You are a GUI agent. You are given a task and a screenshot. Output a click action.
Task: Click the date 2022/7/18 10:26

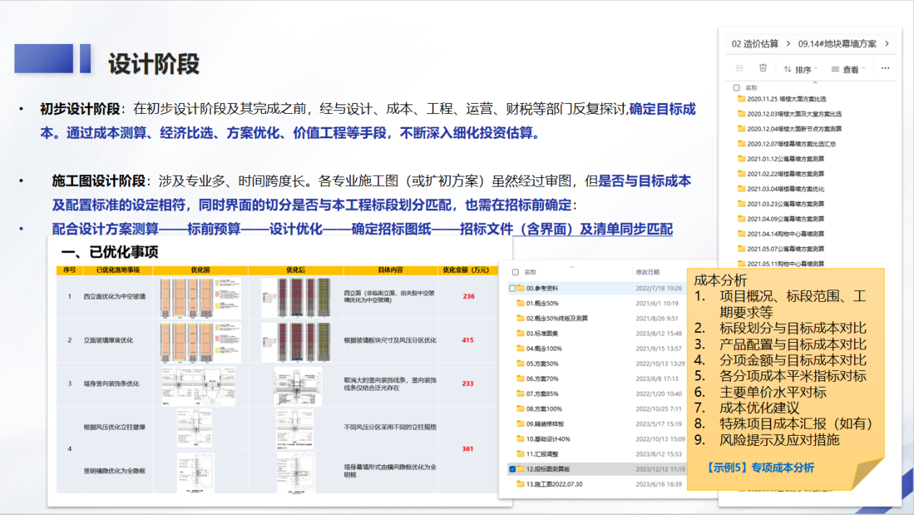[x=659, y=288]
